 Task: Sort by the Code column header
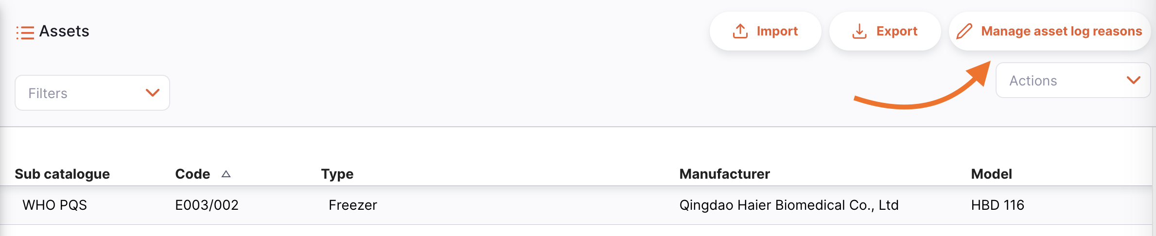coord(193,174)
